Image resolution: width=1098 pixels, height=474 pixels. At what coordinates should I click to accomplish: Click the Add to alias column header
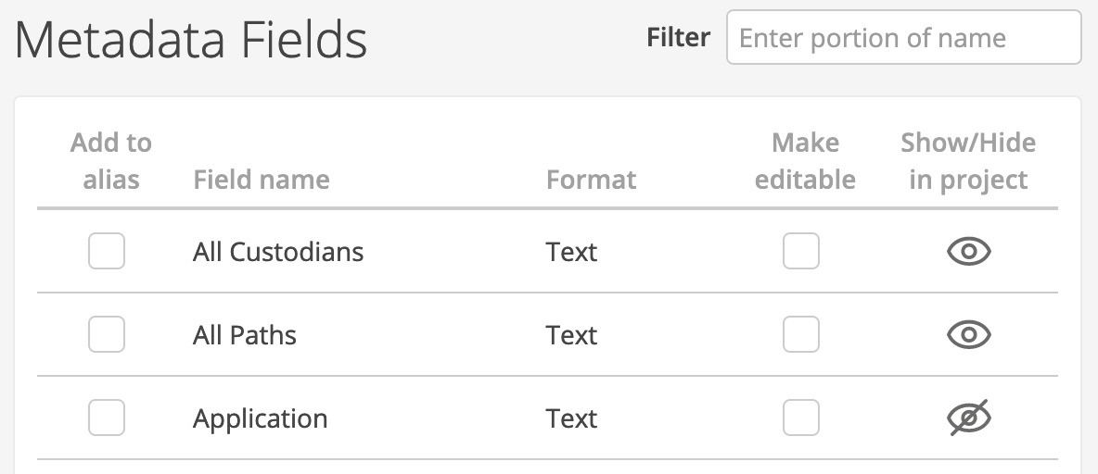pos(110,161)
